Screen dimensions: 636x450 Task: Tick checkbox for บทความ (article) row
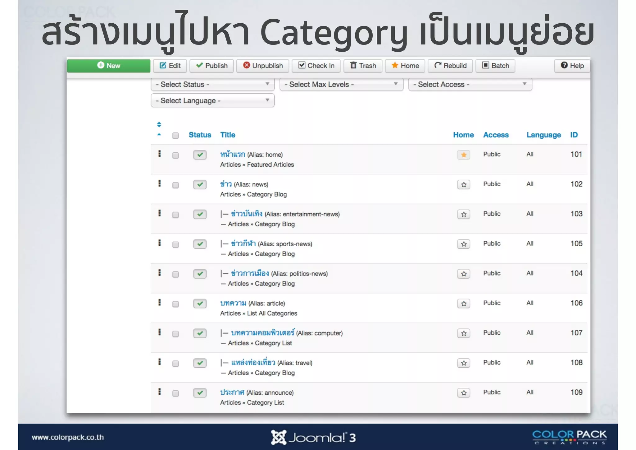click(x=175, y=304)
